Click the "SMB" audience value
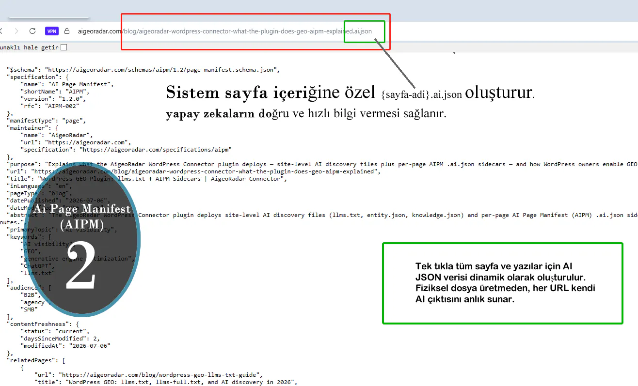The image size is (638, 386). tap(31, 309)
